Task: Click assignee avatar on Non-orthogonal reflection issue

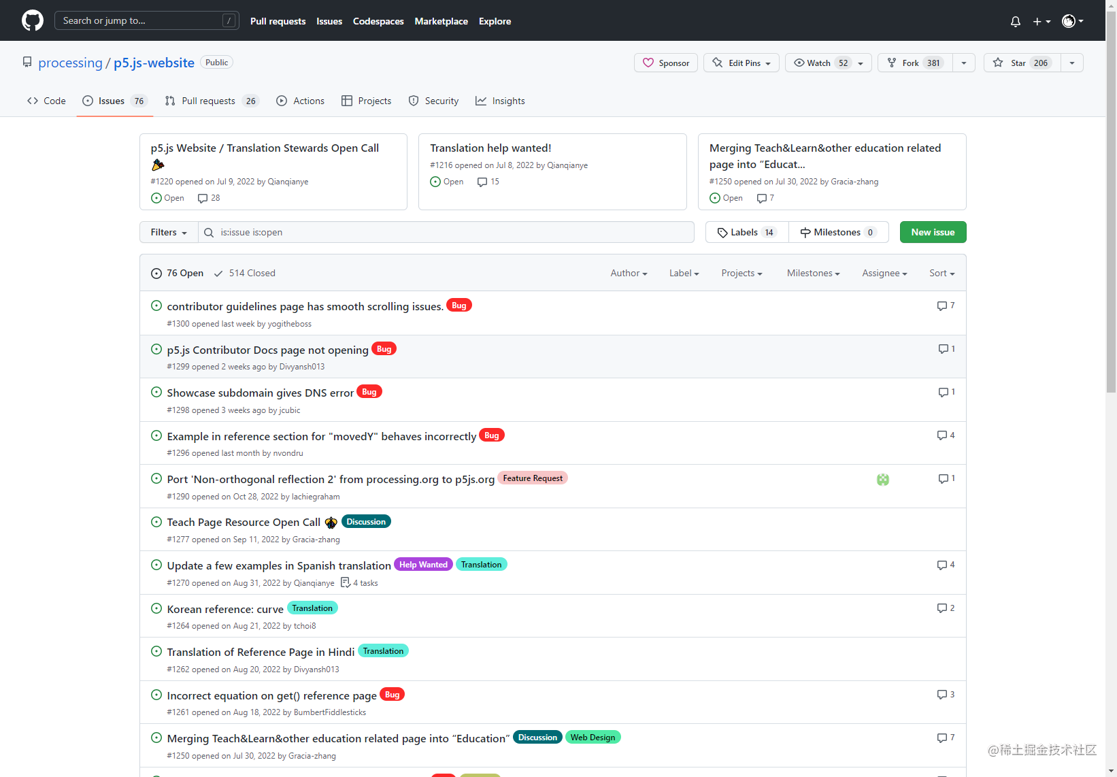Action: (883, 480)
